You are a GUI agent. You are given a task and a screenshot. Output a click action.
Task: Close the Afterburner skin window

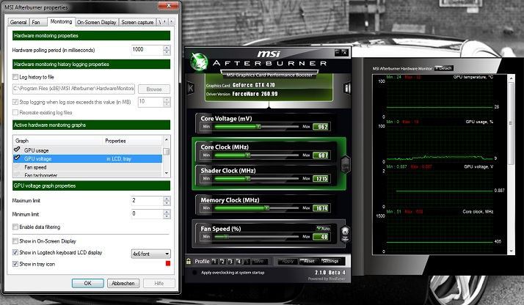345,52
